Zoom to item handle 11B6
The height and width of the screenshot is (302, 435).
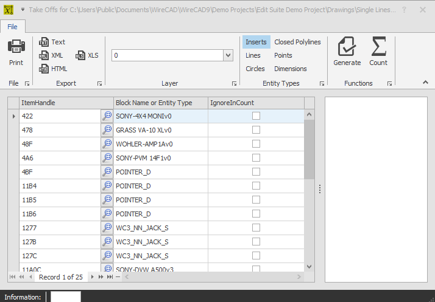107,214
